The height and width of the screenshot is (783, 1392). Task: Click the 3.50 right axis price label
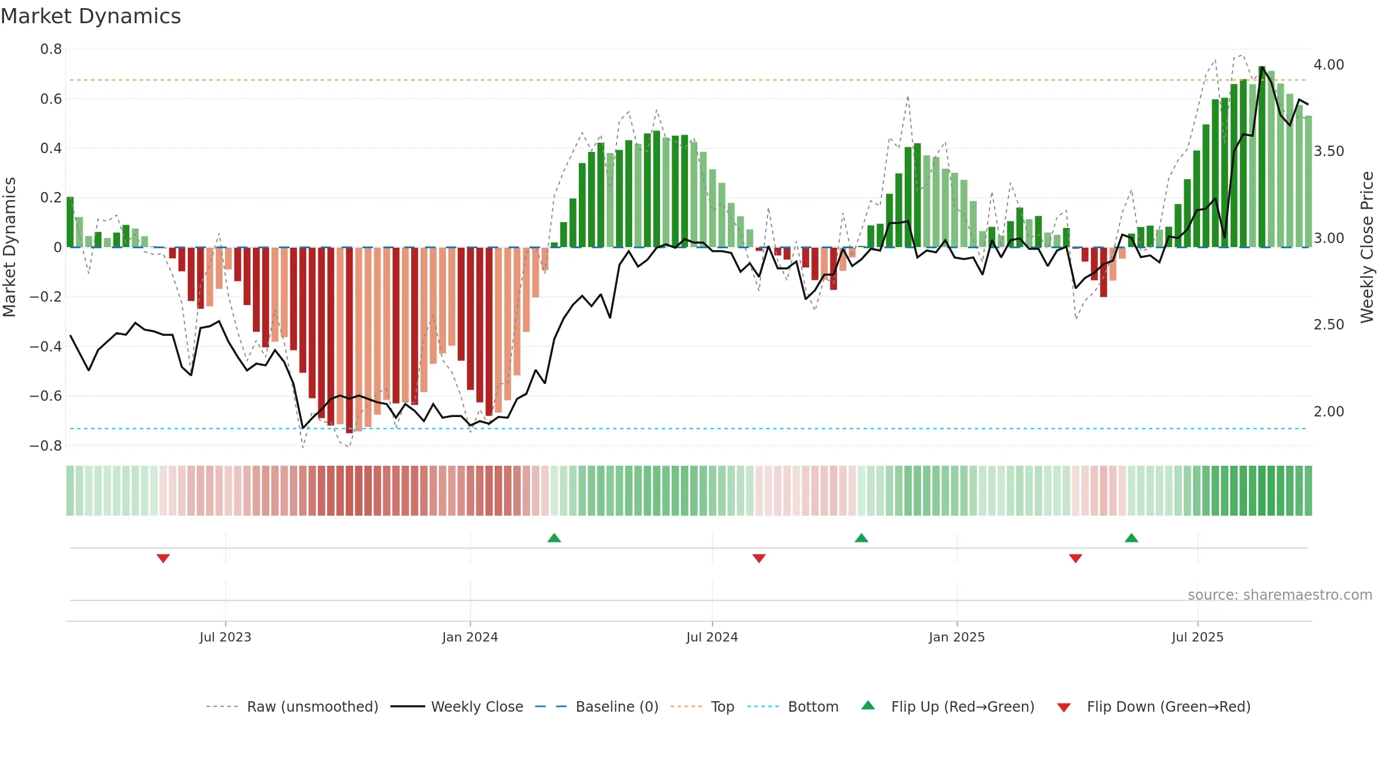point(1329,151)
